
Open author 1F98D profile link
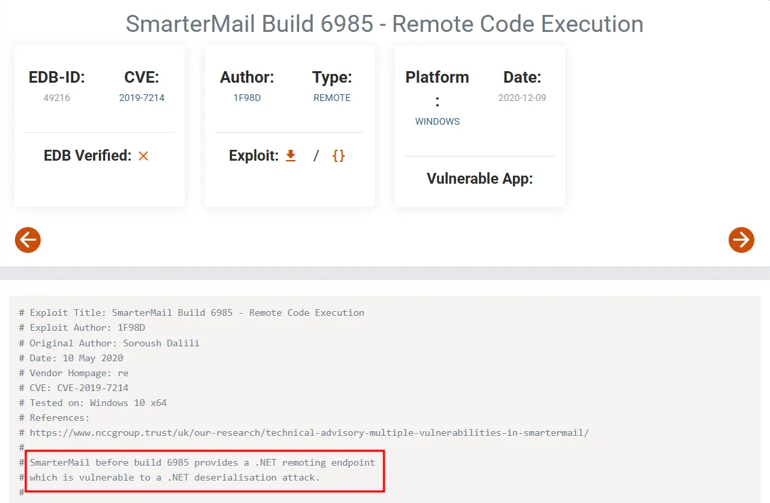pos(247,98)
